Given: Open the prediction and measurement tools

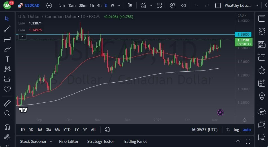Looking at the screenshot, I should click(7, 79).
